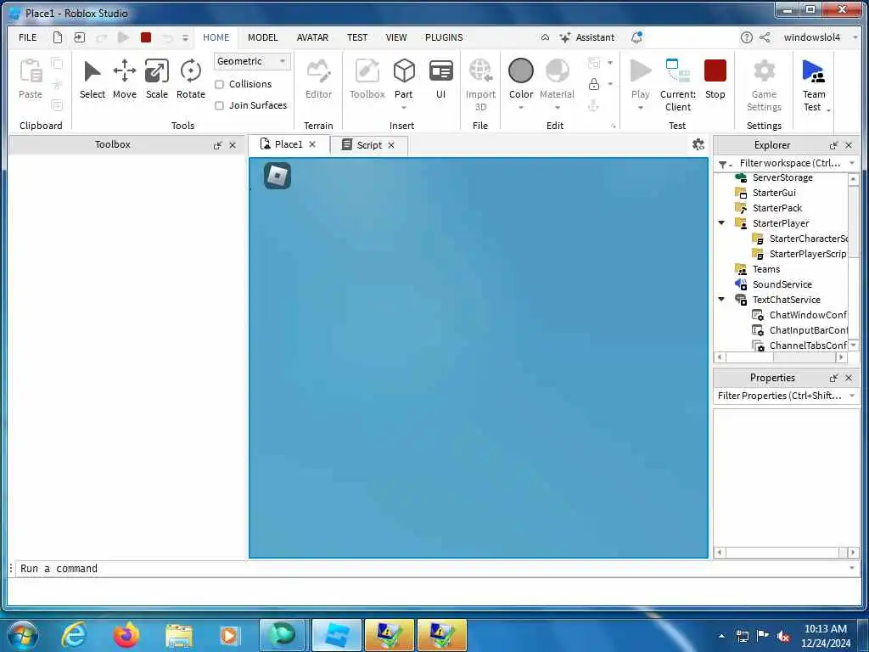This screenshot has width=869, height=652.
Task: Switch Current: Client view
Action: (678, 86)
